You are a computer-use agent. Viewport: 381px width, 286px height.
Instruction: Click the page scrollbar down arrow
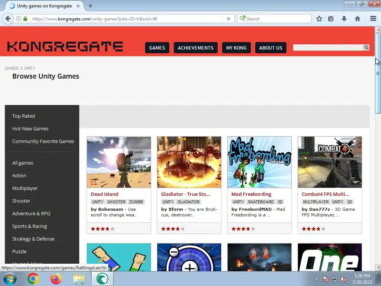coord(378,267)
